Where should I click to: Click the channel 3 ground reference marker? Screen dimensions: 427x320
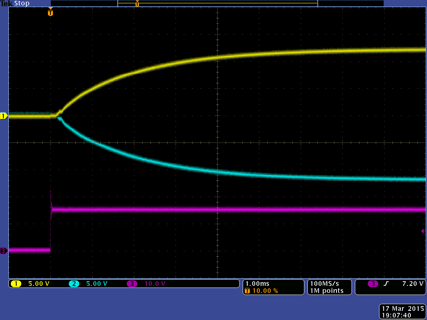pos(3,250)
